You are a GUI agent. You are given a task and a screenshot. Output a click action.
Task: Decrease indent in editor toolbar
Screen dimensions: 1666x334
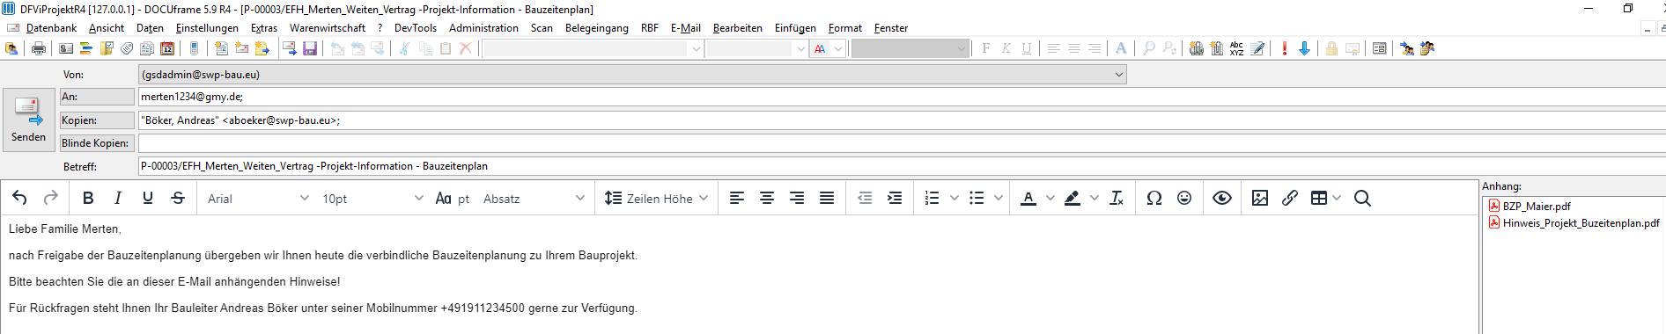pos(865,199)
